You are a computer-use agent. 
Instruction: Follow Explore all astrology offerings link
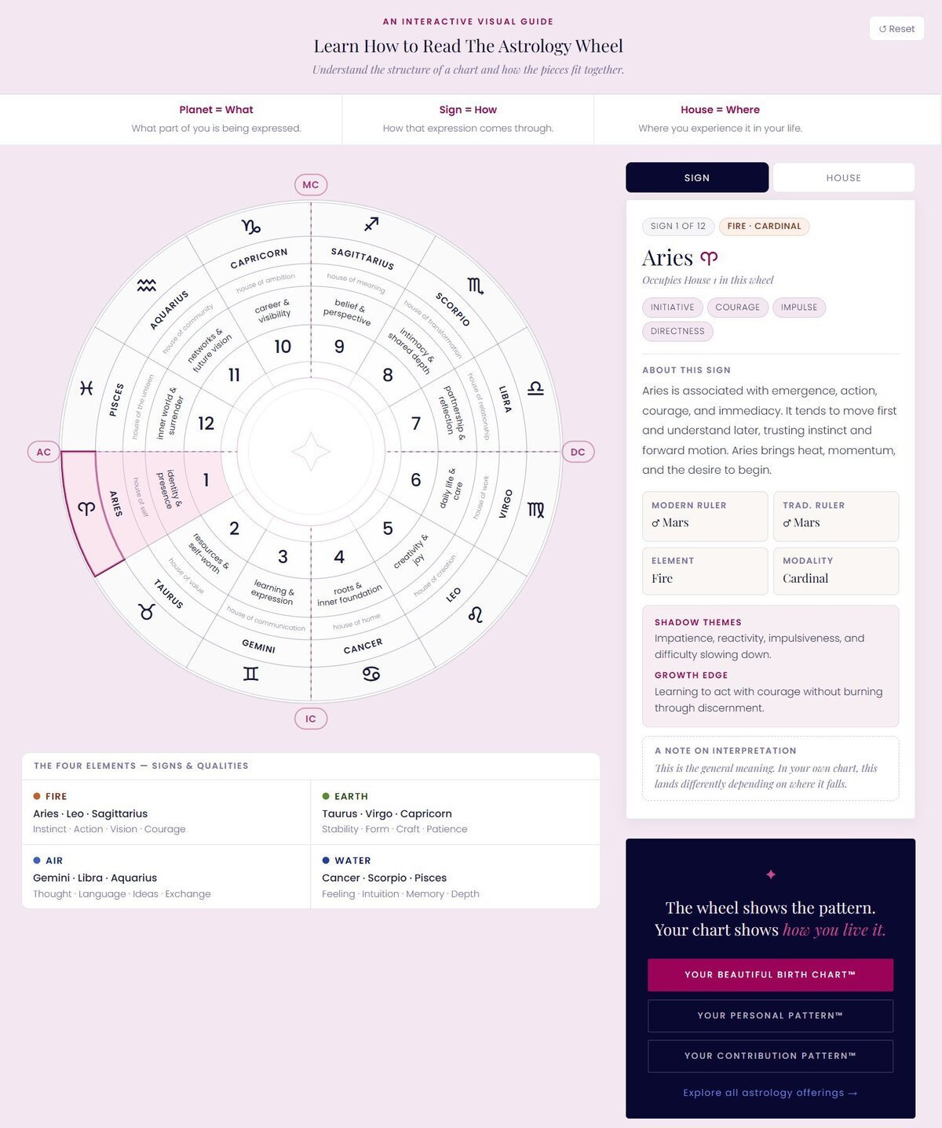(x=770, y=1093)
